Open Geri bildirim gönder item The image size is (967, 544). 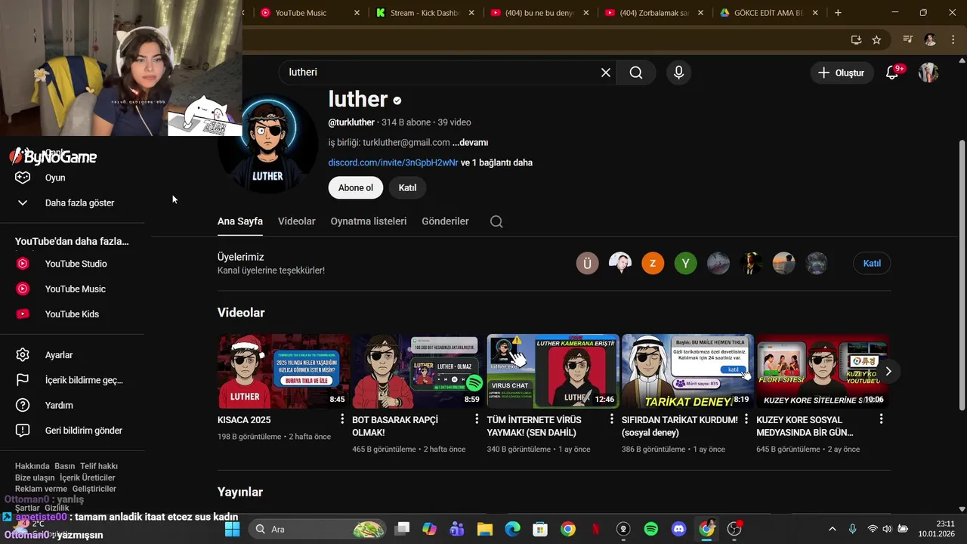point(72,431)
